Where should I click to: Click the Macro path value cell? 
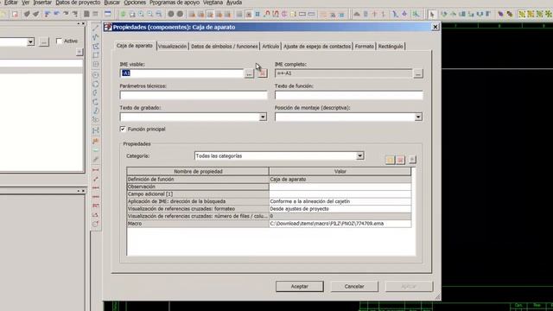pos(340,224)
